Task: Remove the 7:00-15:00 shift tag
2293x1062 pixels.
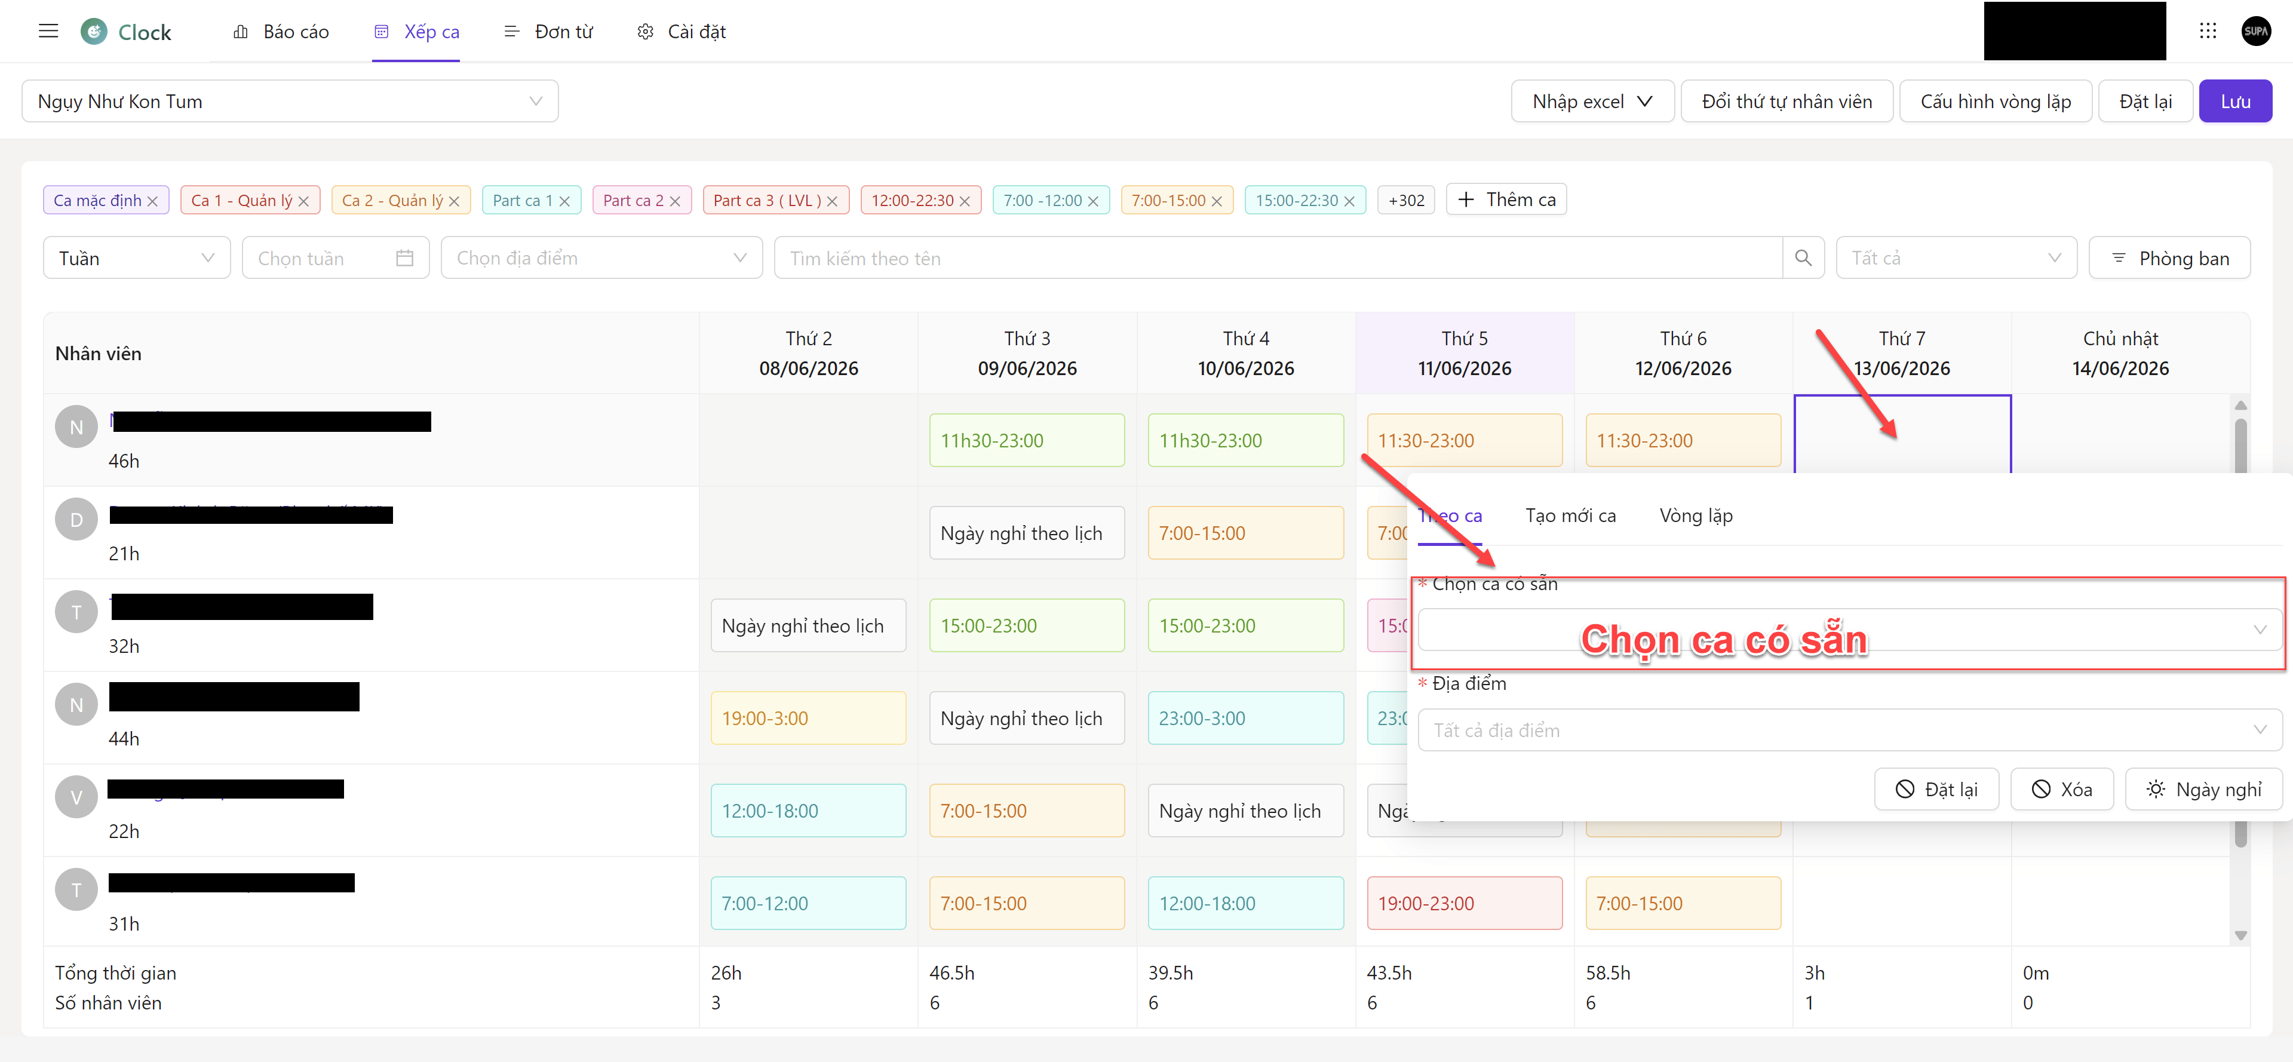Action: point(1217,201)
